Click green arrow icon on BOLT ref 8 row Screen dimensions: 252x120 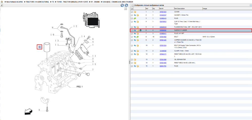pyautogui.click(x=137, y=37)
